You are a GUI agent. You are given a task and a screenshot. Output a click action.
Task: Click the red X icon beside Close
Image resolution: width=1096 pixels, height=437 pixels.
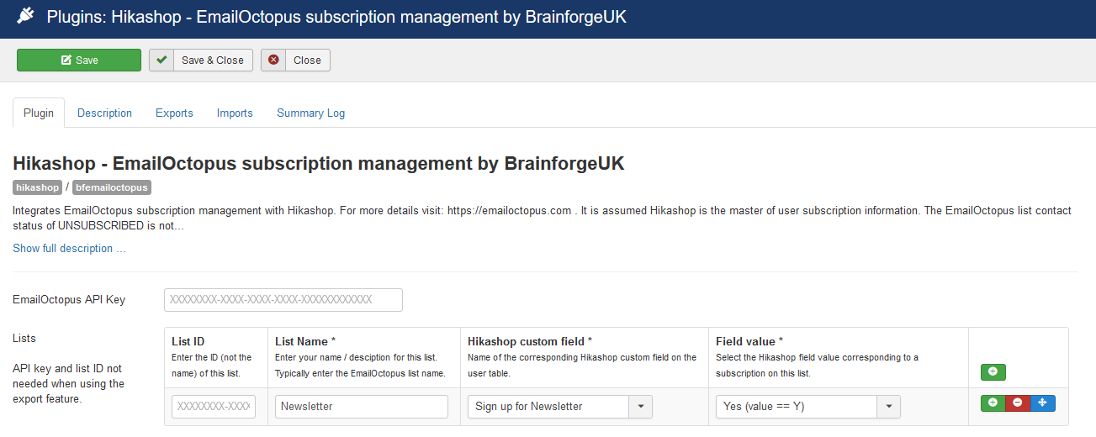273,60
